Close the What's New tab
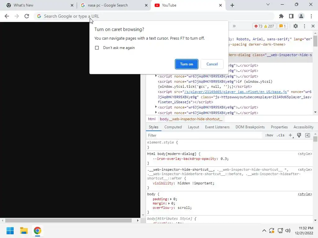This screenshot has height=238, width=318. pos(72,5)
